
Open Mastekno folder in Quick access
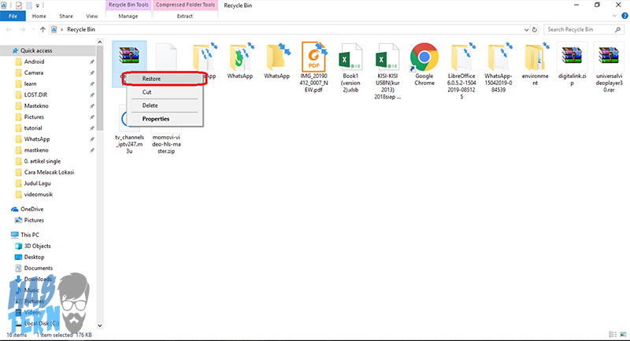tap(39, 106)
